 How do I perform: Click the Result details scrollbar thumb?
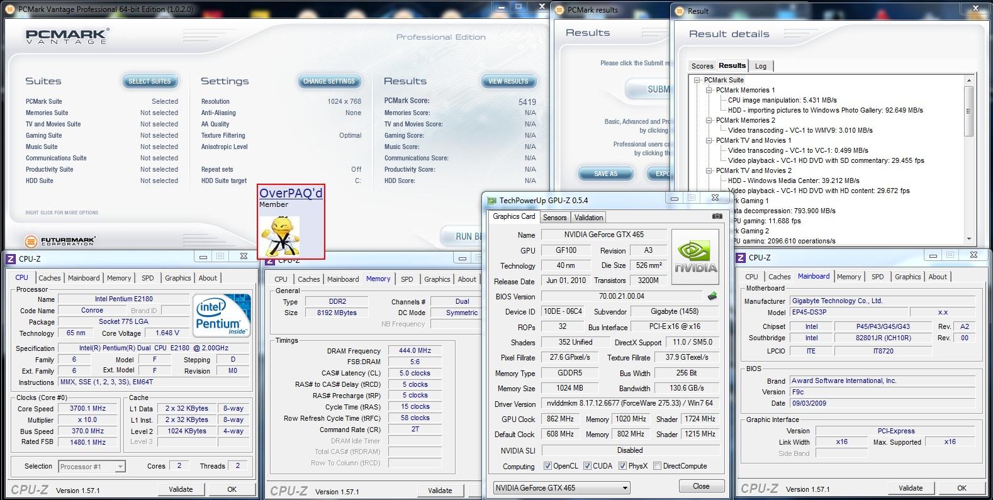(x=969, y=111)
